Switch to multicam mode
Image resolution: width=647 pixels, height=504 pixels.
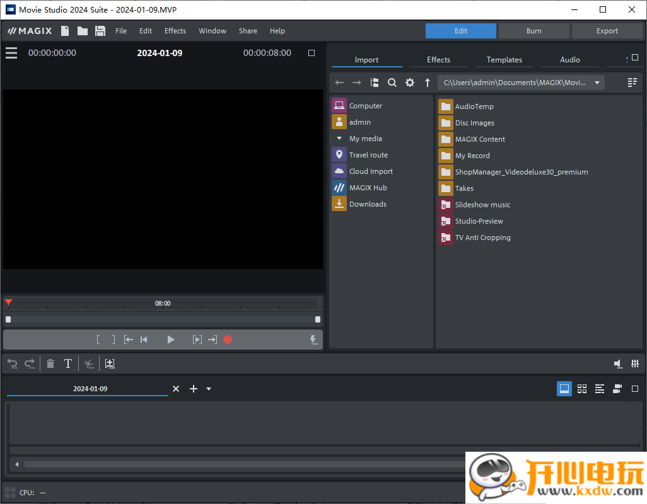(617, 389)
